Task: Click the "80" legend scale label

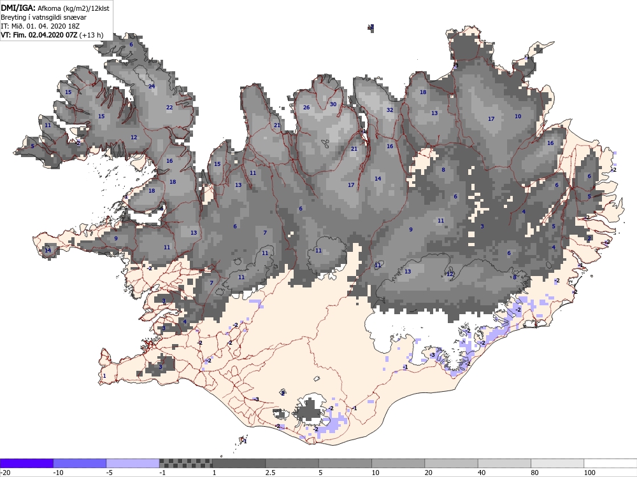Action: pyautogui.click(x=535, y=473)
